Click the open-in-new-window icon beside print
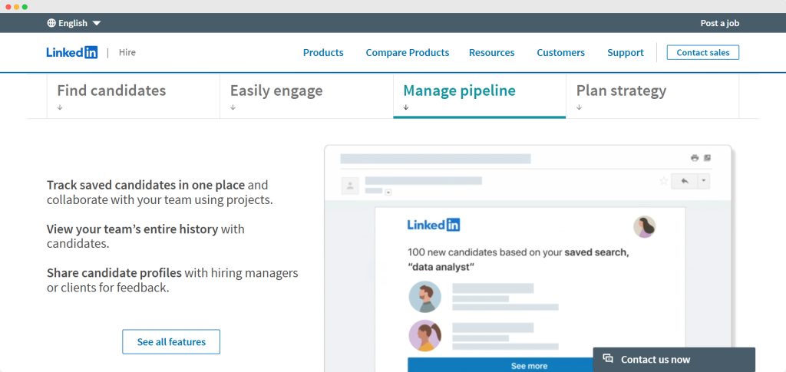The height and width of the screenshot is (372, 786). pyautogui.click(x=707, y=158)
